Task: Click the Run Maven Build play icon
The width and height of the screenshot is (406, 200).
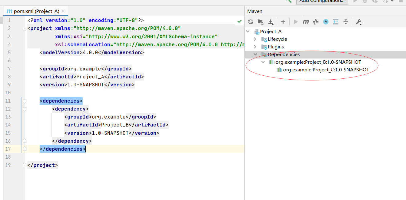Action: (x=296, y=22)
